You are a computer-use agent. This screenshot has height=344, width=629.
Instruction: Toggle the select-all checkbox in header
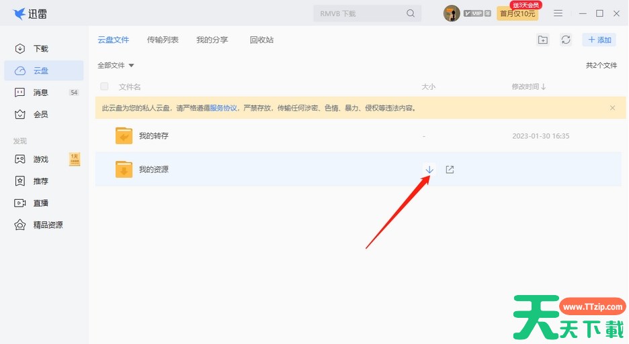pos(104,87)
